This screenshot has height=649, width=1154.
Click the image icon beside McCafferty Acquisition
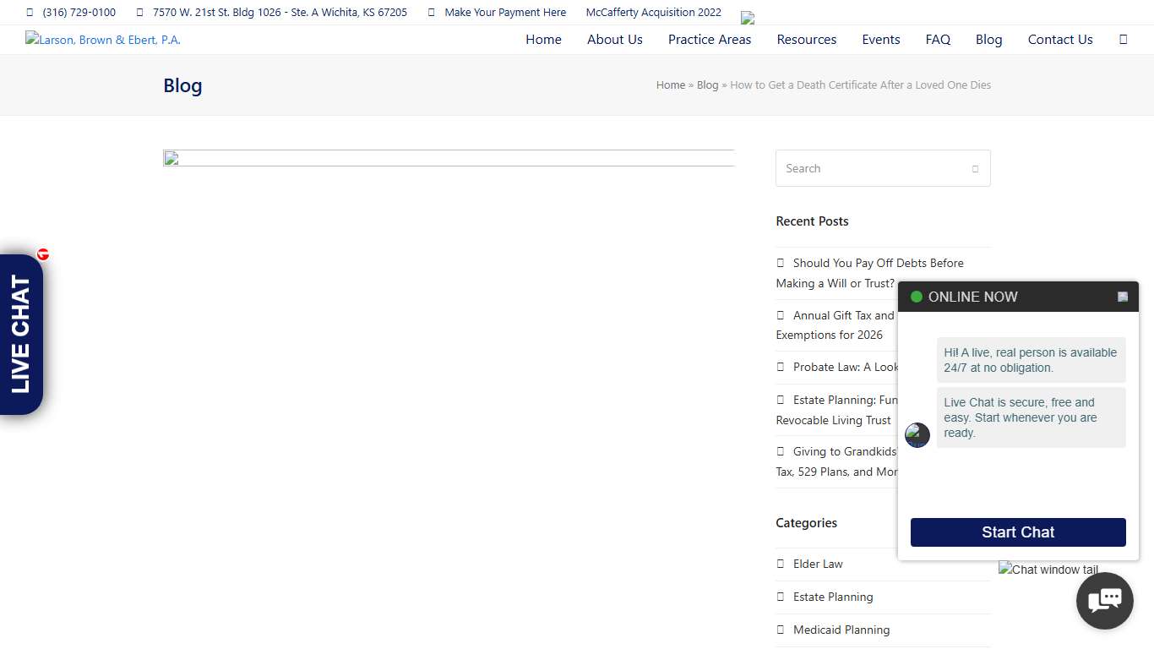pos(747,17)
